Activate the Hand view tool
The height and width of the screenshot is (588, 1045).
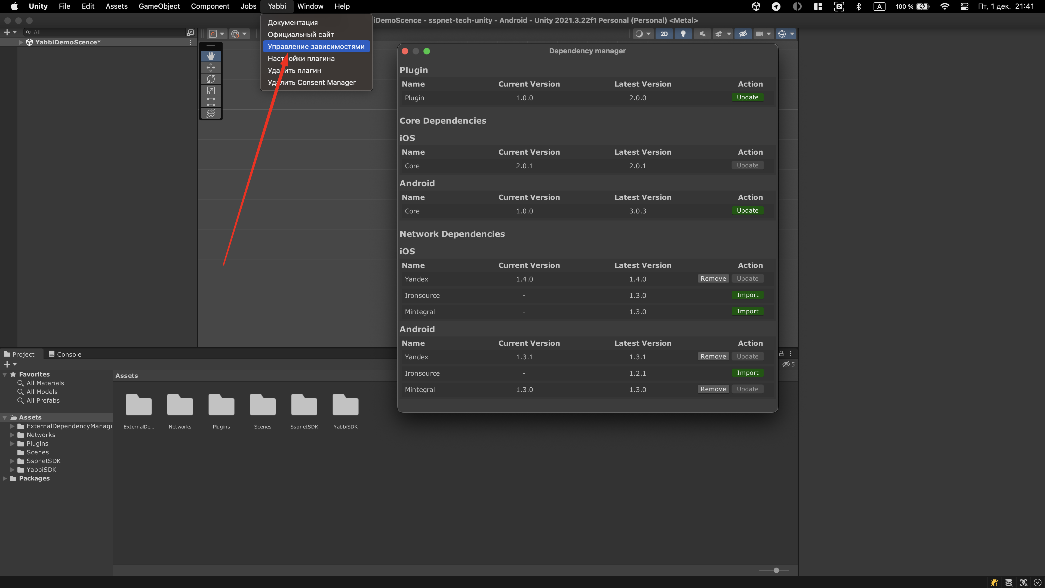point(211,56)
